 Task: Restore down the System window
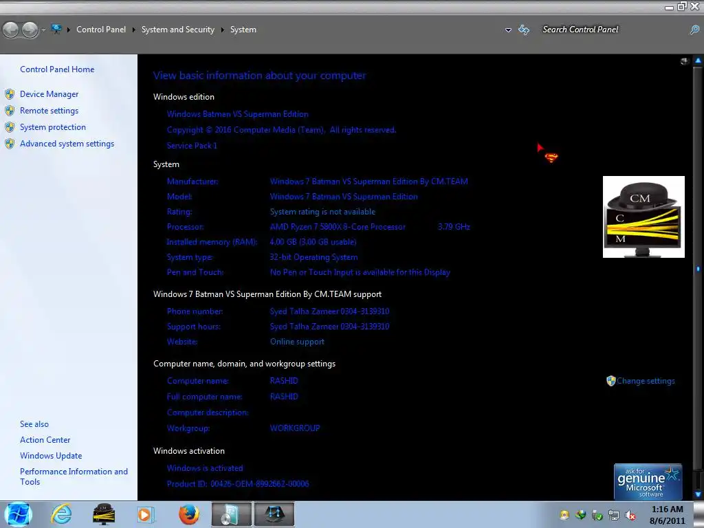[x=682, y=6]
